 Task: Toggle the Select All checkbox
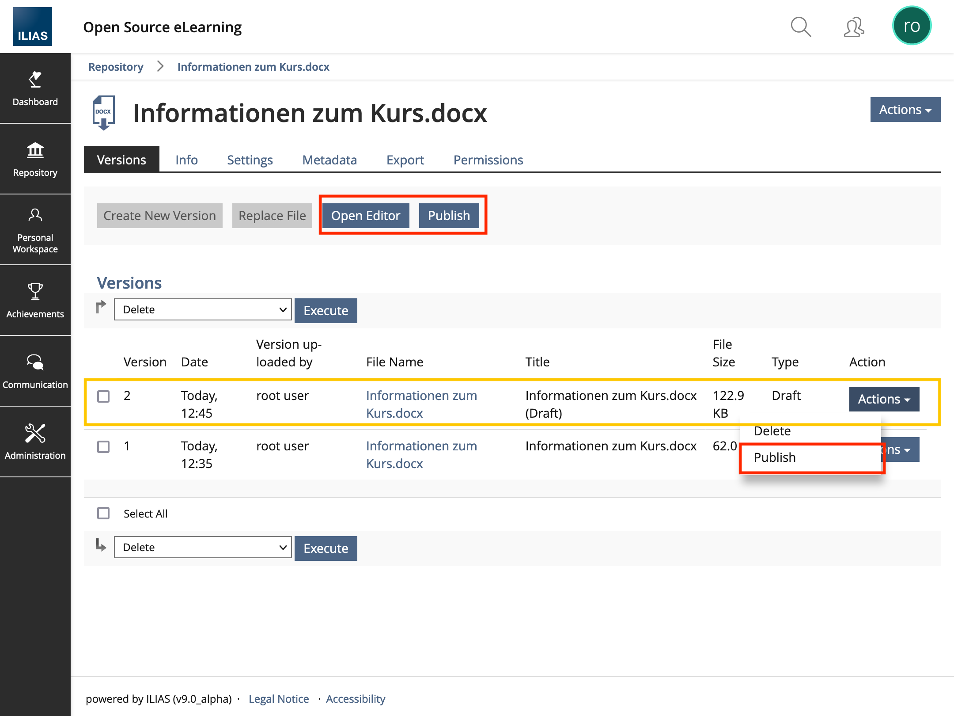coord(103,513)
